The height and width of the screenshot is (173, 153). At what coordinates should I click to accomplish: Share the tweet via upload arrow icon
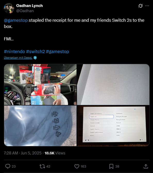pyautogui.click(x=146, y=166)
